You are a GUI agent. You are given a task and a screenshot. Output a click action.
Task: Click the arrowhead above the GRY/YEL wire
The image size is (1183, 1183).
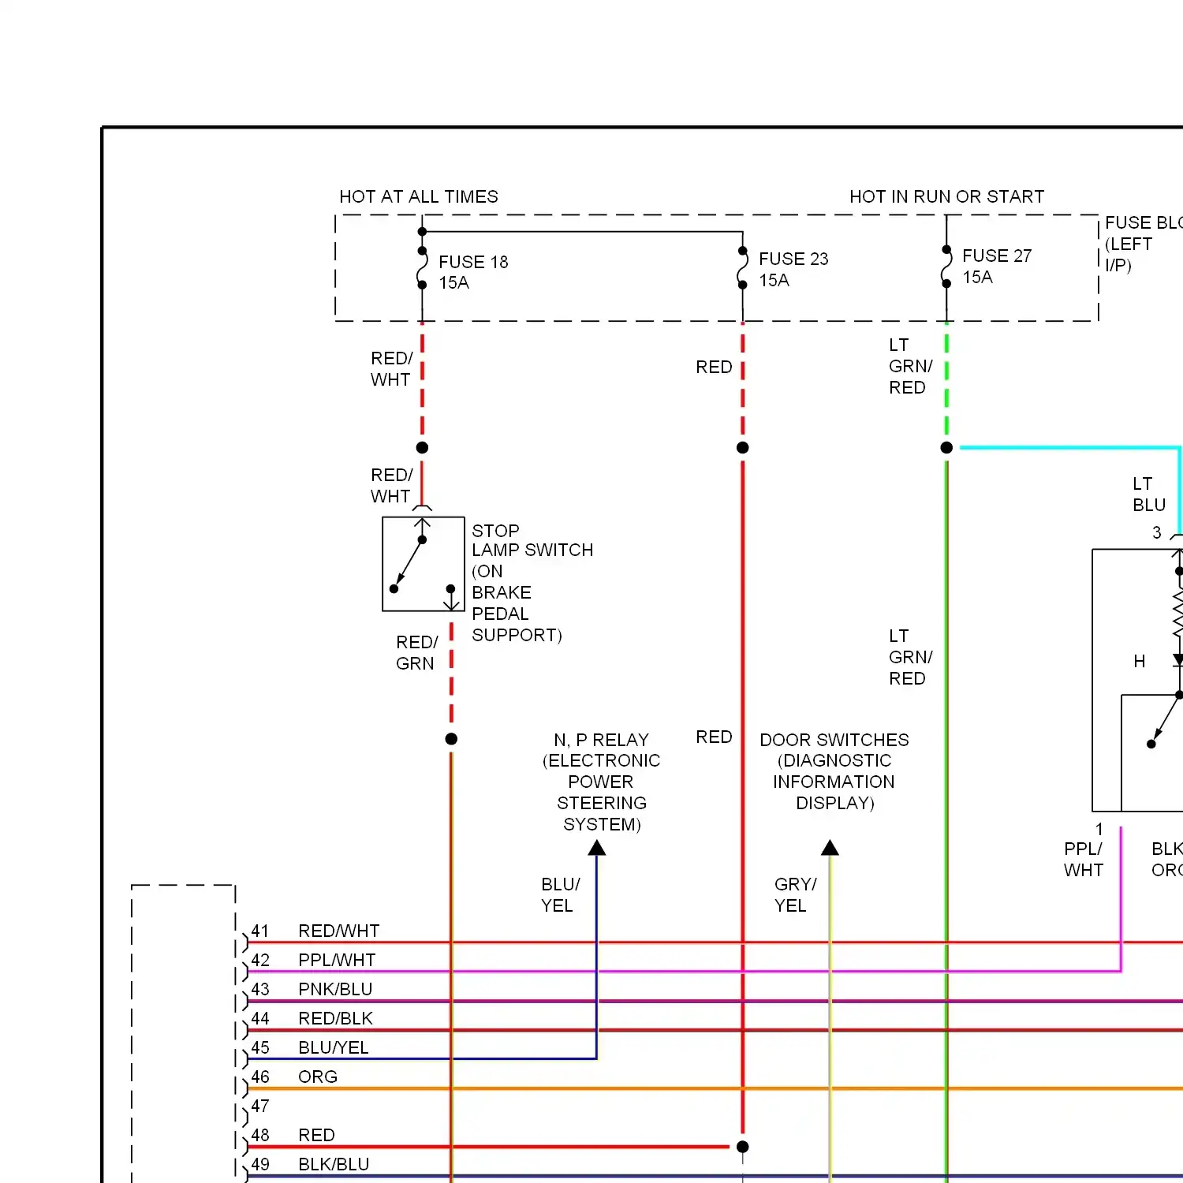click(830, 848)
